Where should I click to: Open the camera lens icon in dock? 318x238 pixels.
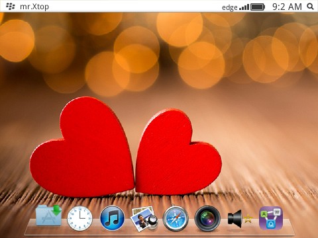207,218
